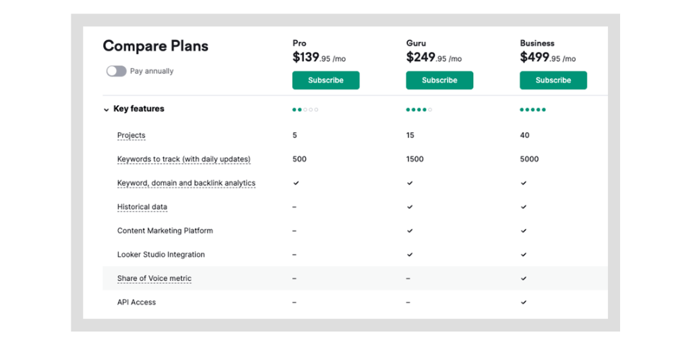Click Business checkmark for API Access
Screen dimensions: 674x345
pyautogui.click(x=524, y=303)
